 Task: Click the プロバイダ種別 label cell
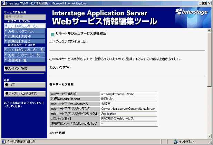click(75, 118)
